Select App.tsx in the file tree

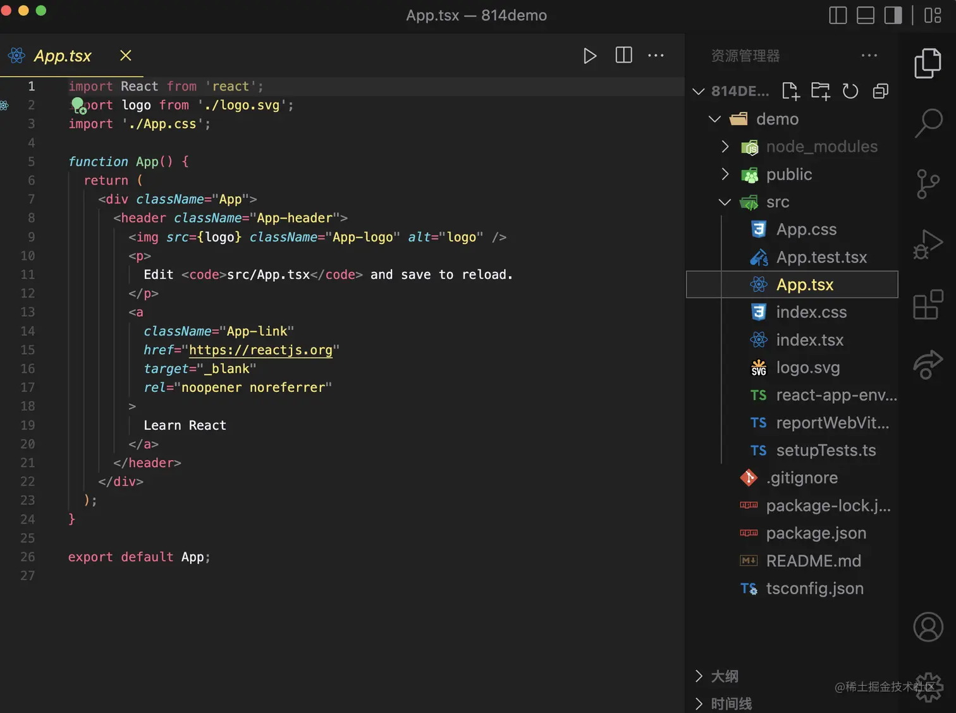pyautogui.click(x=792, y=284)
